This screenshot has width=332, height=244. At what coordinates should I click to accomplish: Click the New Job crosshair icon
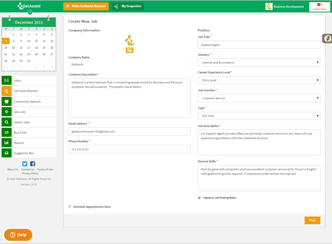[x=7, y=112]
